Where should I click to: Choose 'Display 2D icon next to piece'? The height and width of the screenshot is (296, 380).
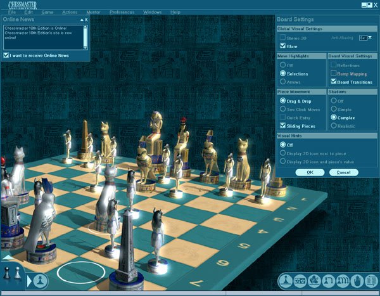[282, 152]
